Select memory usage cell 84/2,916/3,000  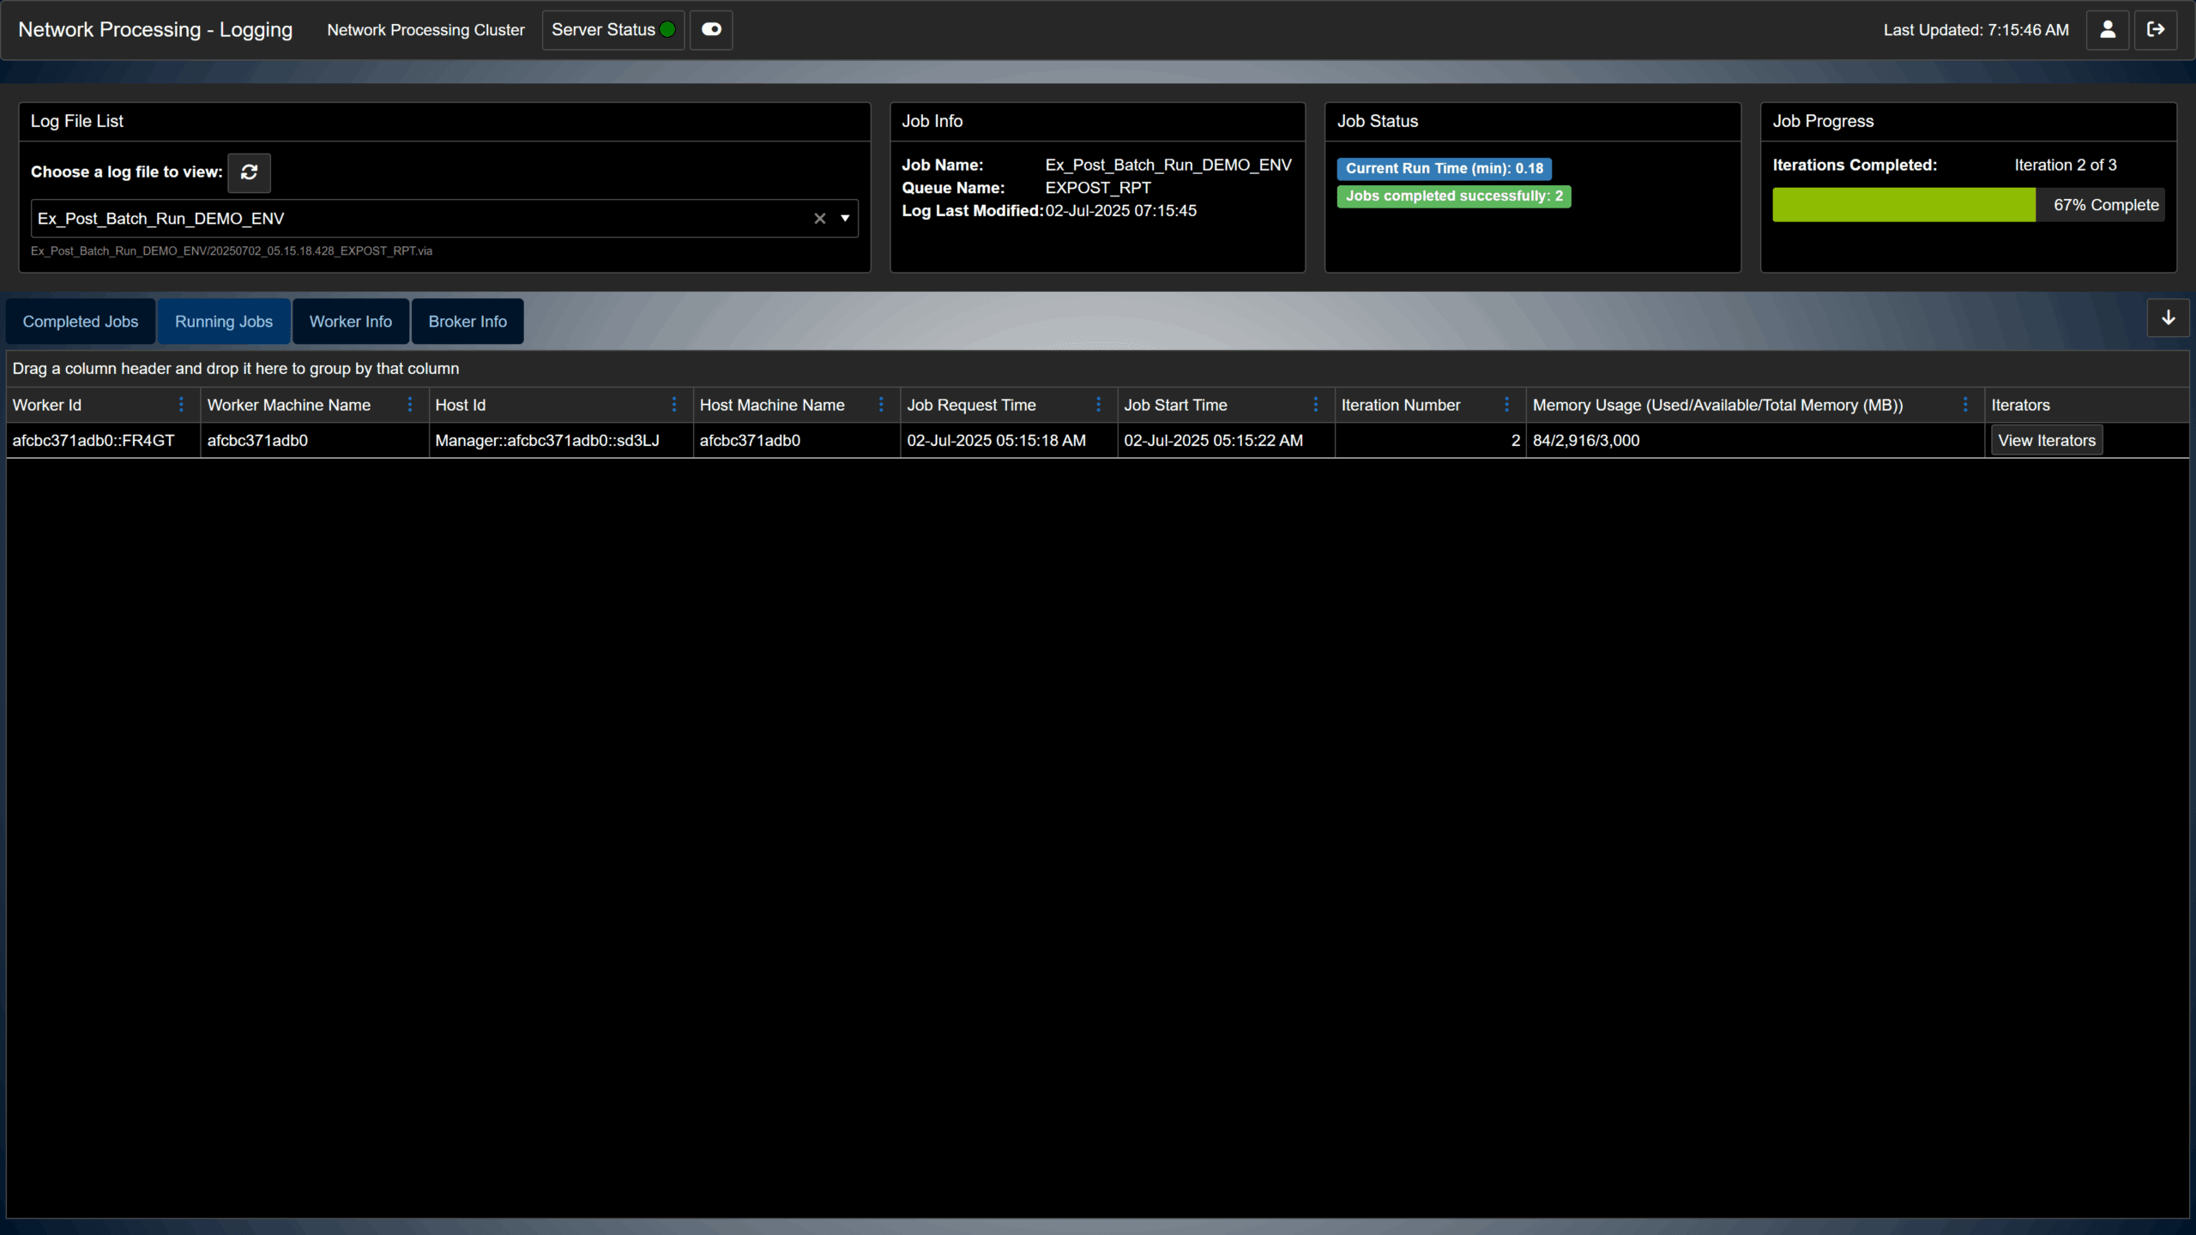coord(1755,441)
